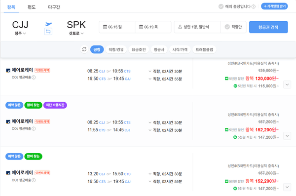This screenshot has height=196, width=296.
Task: Click 항공권 검색 search button
Action: coord(268,27)
